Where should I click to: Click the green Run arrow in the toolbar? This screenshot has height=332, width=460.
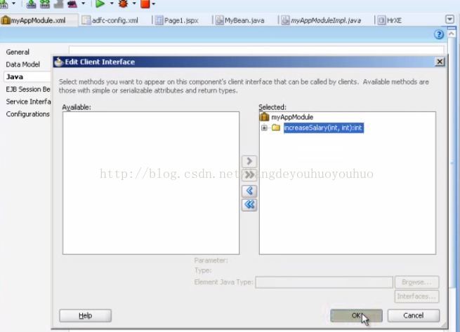click(x=100, y=4)
